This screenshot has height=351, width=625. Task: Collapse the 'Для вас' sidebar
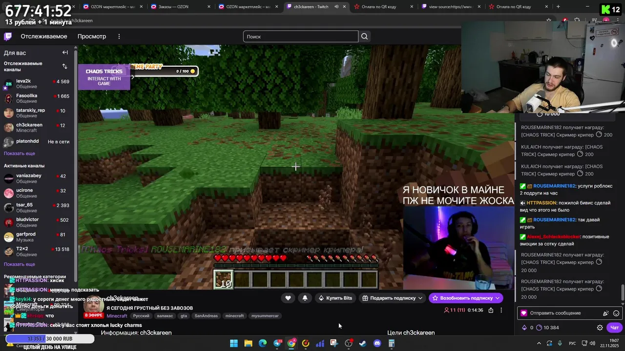[65, 53]
